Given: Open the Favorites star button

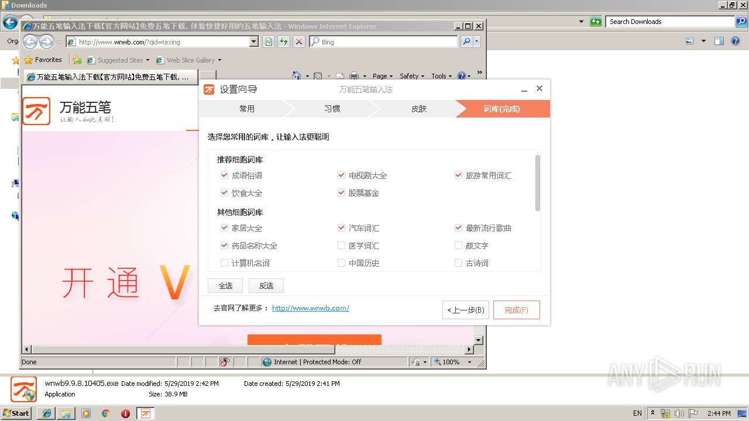Looking at the screenshot, I should click(43, 60).
